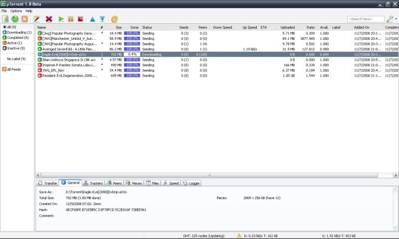Select the Inspirasi.P.Ramlee.Sonata.Labu torrent

pos(69,65)
